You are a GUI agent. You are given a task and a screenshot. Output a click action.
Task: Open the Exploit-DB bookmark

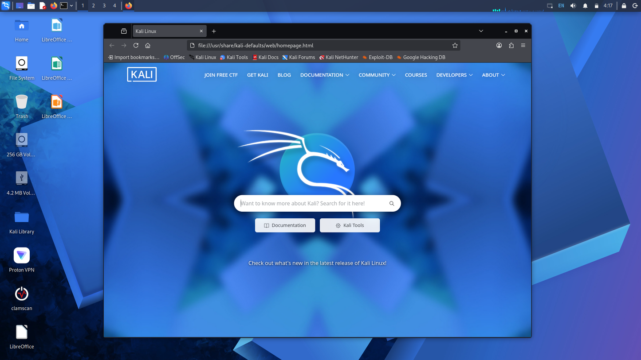pyautogui.click(x=377, y=57)
